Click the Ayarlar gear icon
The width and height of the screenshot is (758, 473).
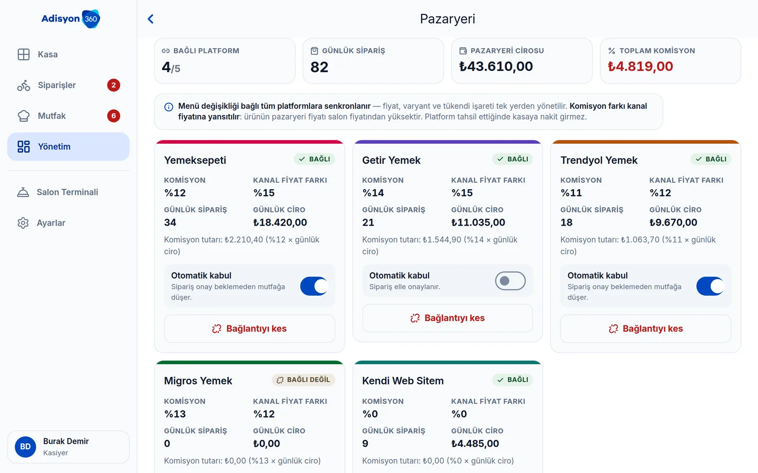23,223
